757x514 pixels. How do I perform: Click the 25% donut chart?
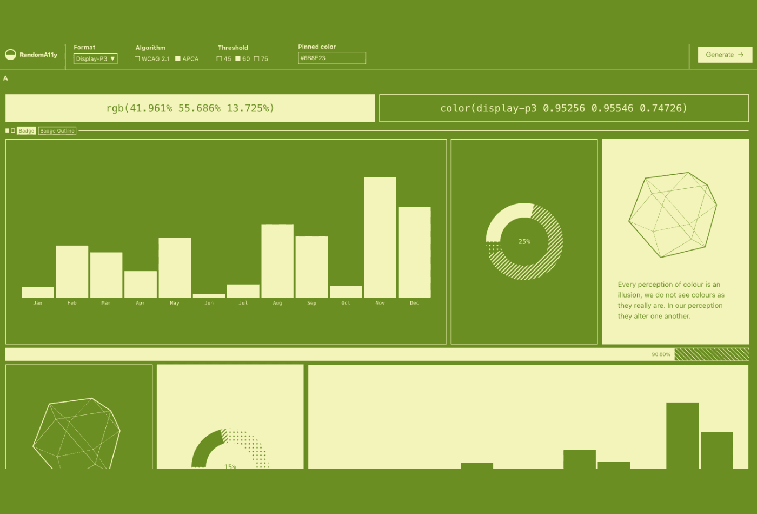(x=524, y=241)
